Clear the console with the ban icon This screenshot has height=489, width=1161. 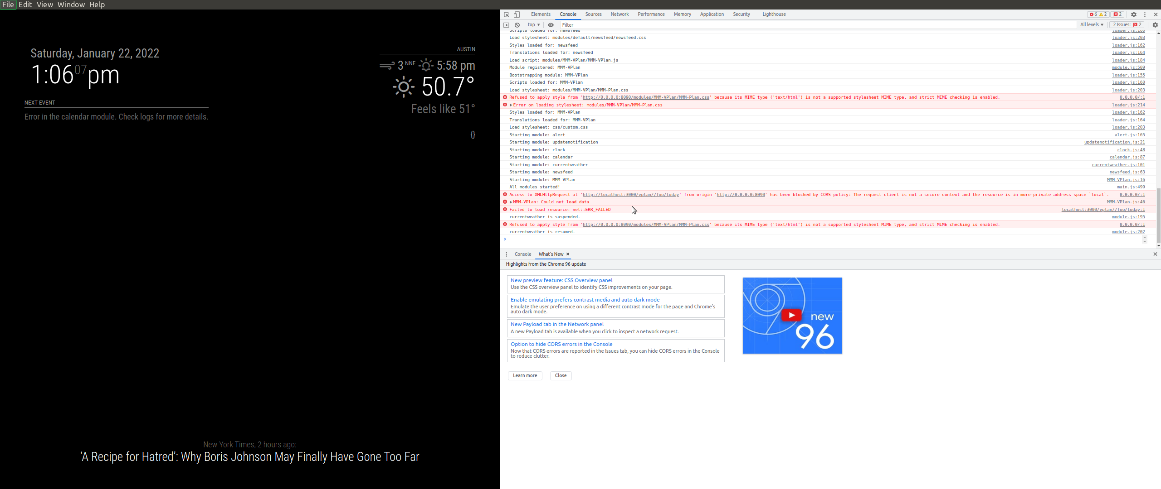[517, 25]
